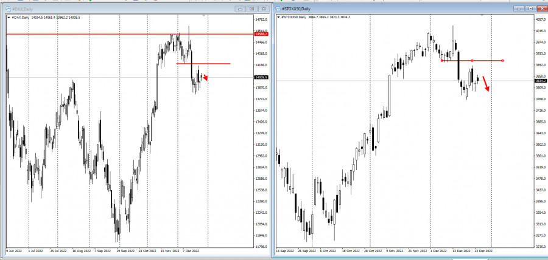Click the #DAX,Daily chart window icon
This screenshot has height=260, width=548.
pyautogui.click(x=9, y=9)
